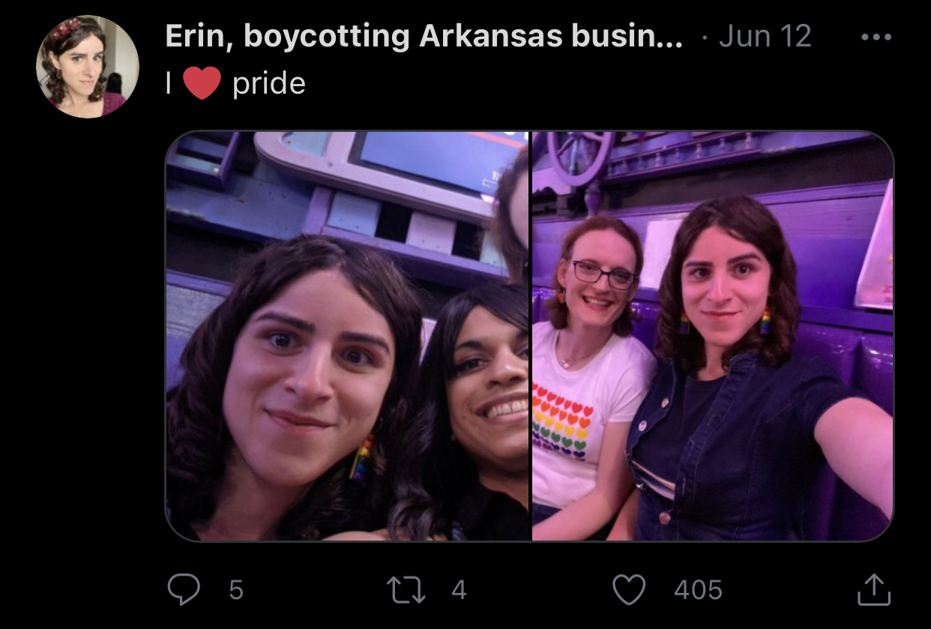Viewport: 931px width, 629px height.
Task: Click the ship's wheel decoration in the right photo
Action: [580, 158]
